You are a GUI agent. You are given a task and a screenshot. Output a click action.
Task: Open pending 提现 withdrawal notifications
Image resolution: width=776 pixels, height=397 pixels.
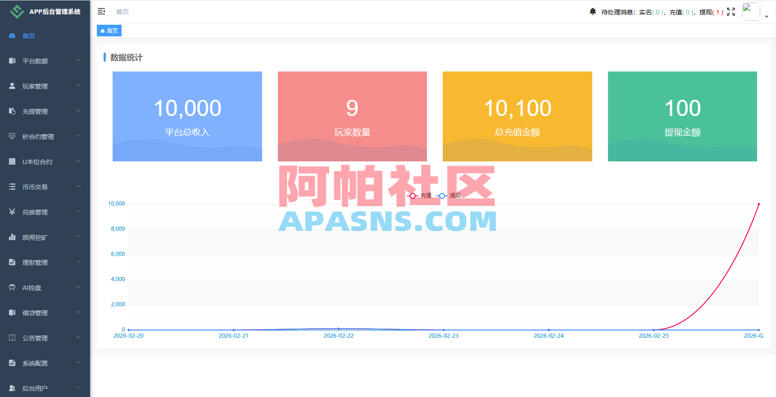[712, 12]
